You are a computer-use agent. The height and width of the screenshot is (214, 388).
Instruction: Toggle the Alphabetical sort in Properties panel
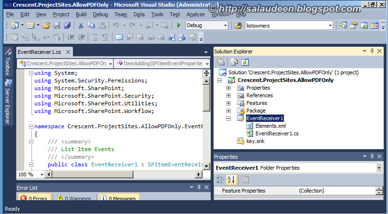click(x=231, y=180)
